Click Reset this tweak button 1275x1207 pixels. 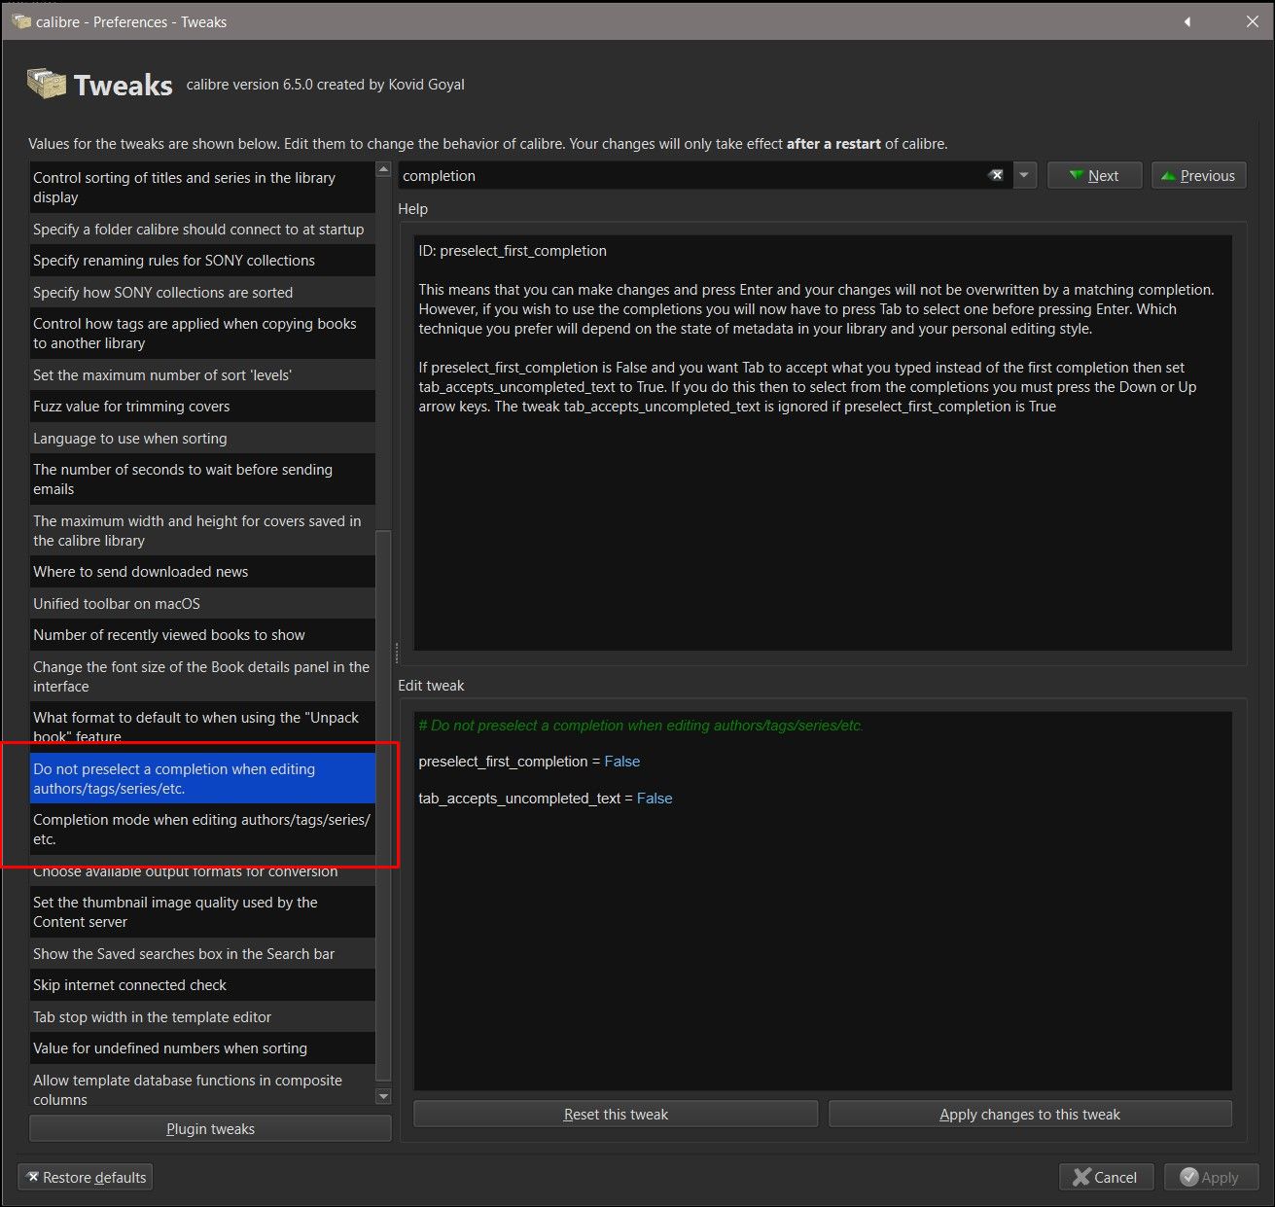point(616,1115)
